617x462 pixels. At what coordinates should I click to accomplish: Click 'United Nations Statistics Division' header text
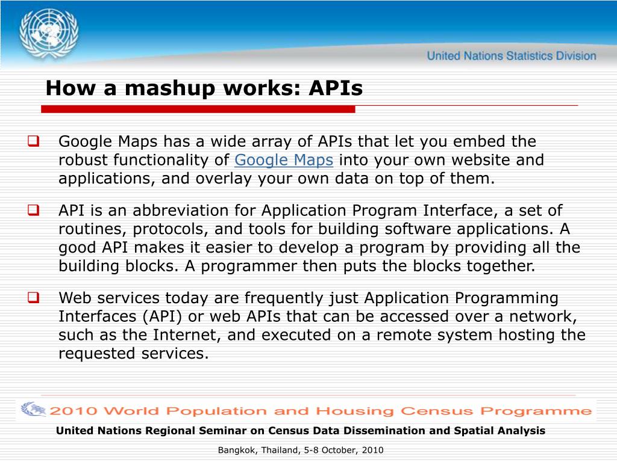512,56
